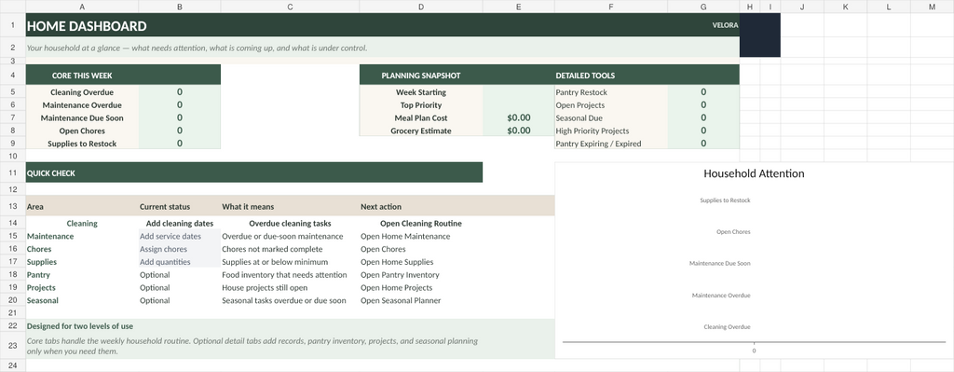Select the Cleaning area cell
The height and width of the screenshot is (372, 954).
click(82, 224)
